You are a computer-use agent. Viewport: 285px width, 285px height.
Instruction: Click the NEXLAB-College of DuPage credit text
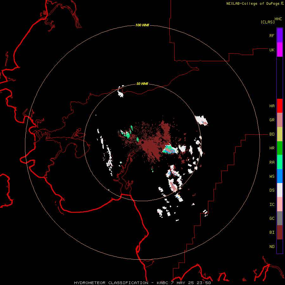[x=253, y=3]
